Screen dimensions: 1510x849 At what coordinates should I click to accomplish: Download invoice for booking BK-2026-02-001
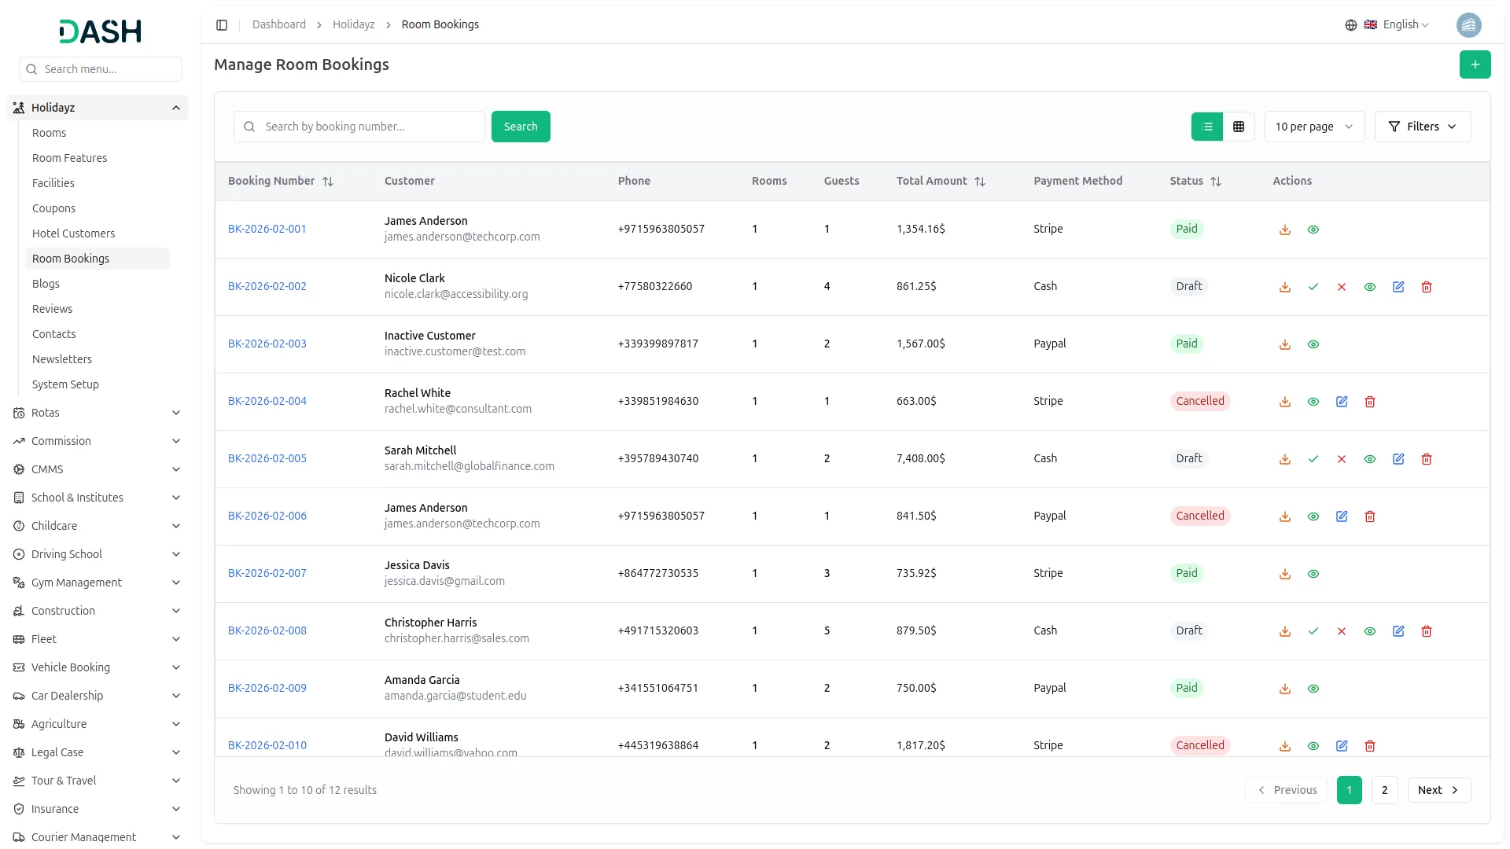tap(1284, 230)
